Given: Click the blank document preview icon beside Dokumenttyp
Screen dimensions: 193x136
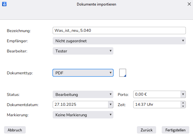Looking at the screenshot, I should (123, 73).
